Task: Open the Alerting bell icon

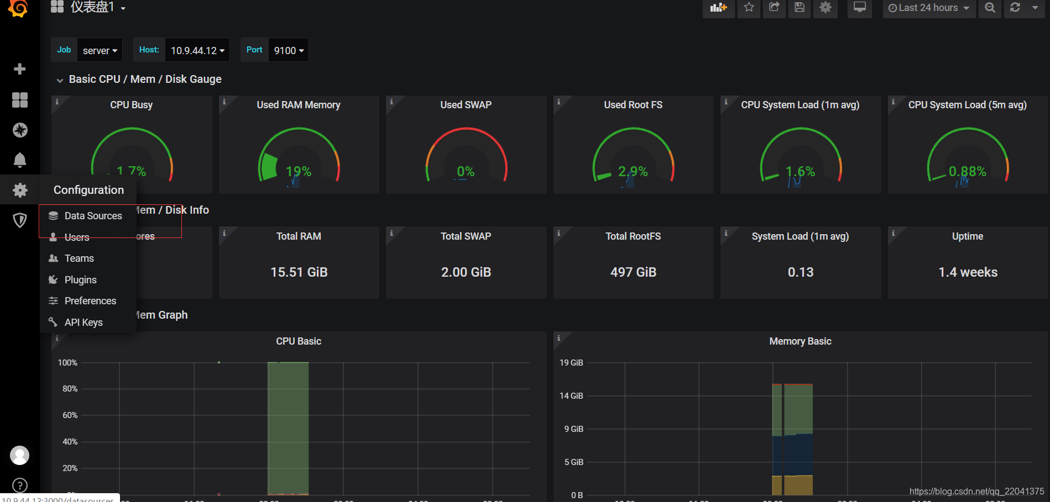Action: click(20, 160)
